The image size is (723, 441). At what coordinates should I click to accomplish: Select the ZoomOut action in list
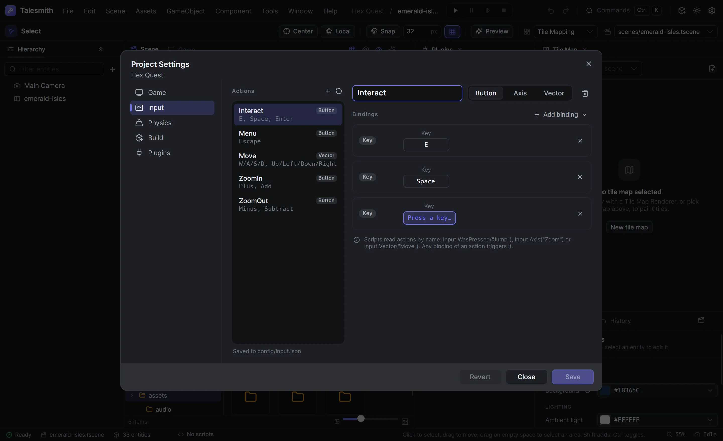point(288,205)
